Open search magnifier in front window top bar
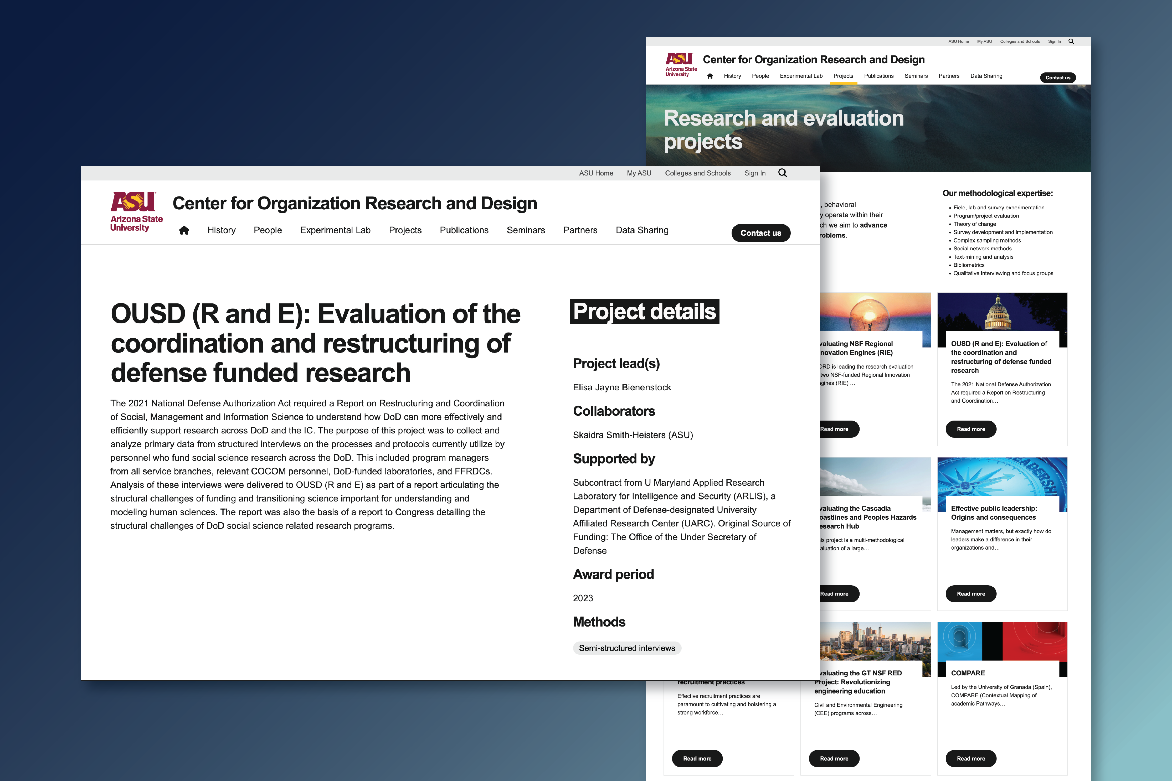 click(783, 173)
